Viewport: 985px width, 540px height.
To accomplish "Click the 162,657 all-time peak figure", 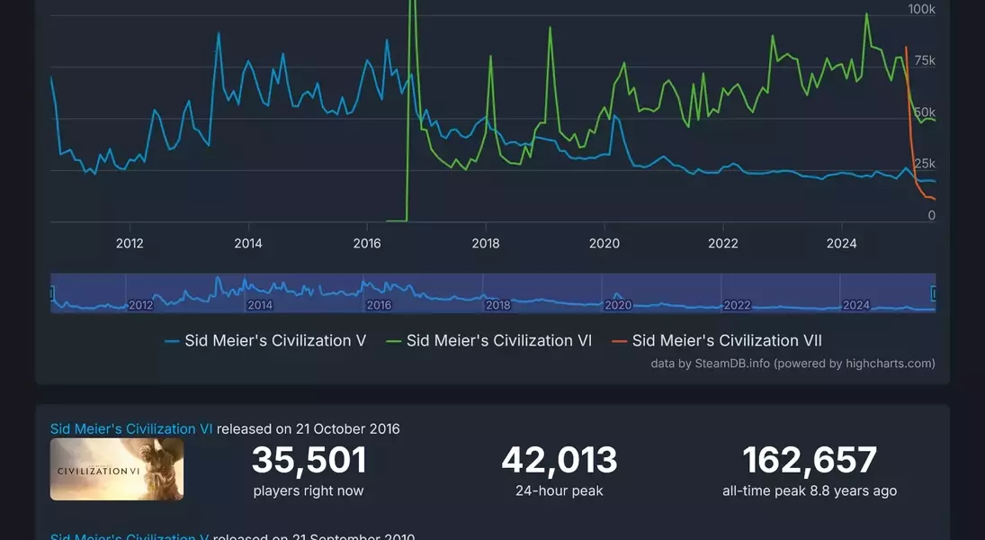I will point(809,460).
